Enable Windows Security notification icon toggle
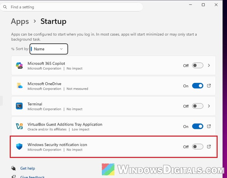Viewport: 227px width, 178px height. coord(197,147)
